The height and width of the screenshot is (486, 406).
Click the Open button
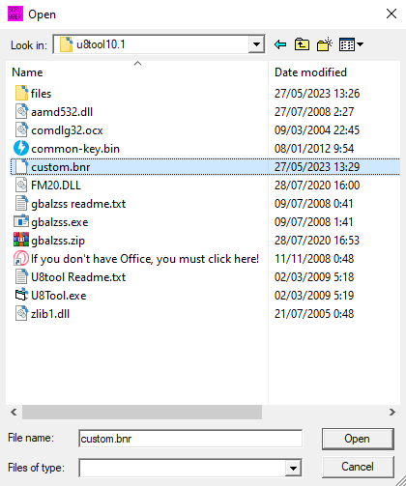pos(358,439)
